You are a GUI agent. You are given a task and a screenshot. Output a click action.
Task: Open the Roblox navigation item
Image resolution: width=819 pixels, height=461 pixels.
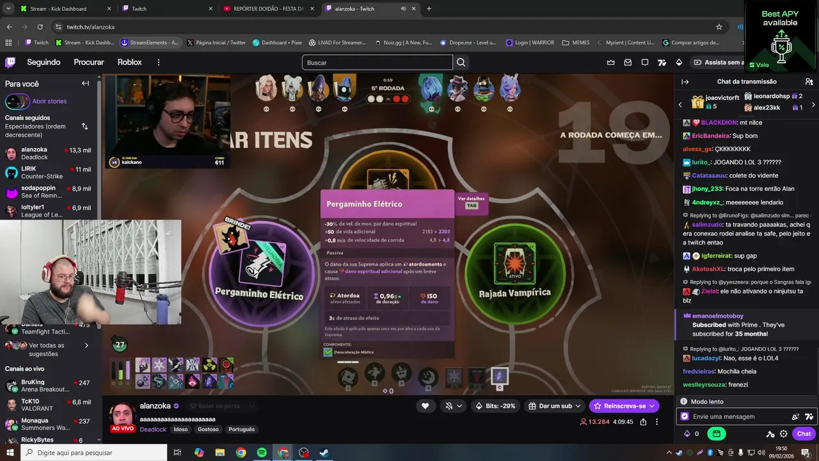(x=130, y=62)
